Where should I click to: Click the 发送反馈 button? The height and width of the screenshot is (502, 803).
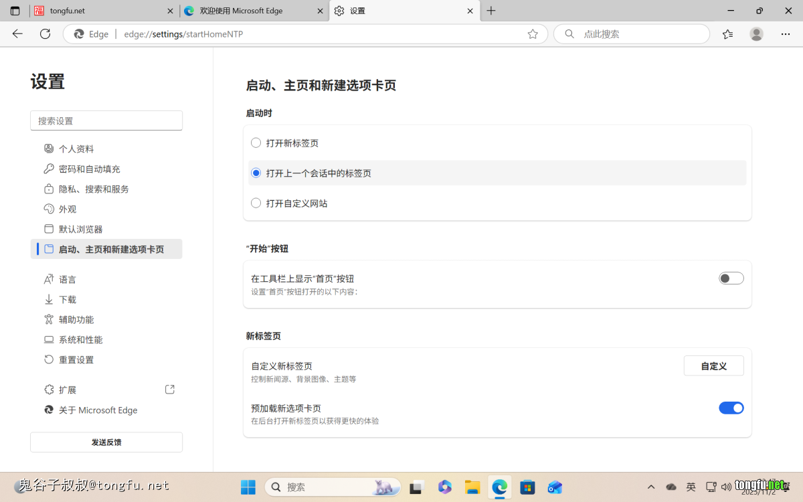click(x=106, y=442)
